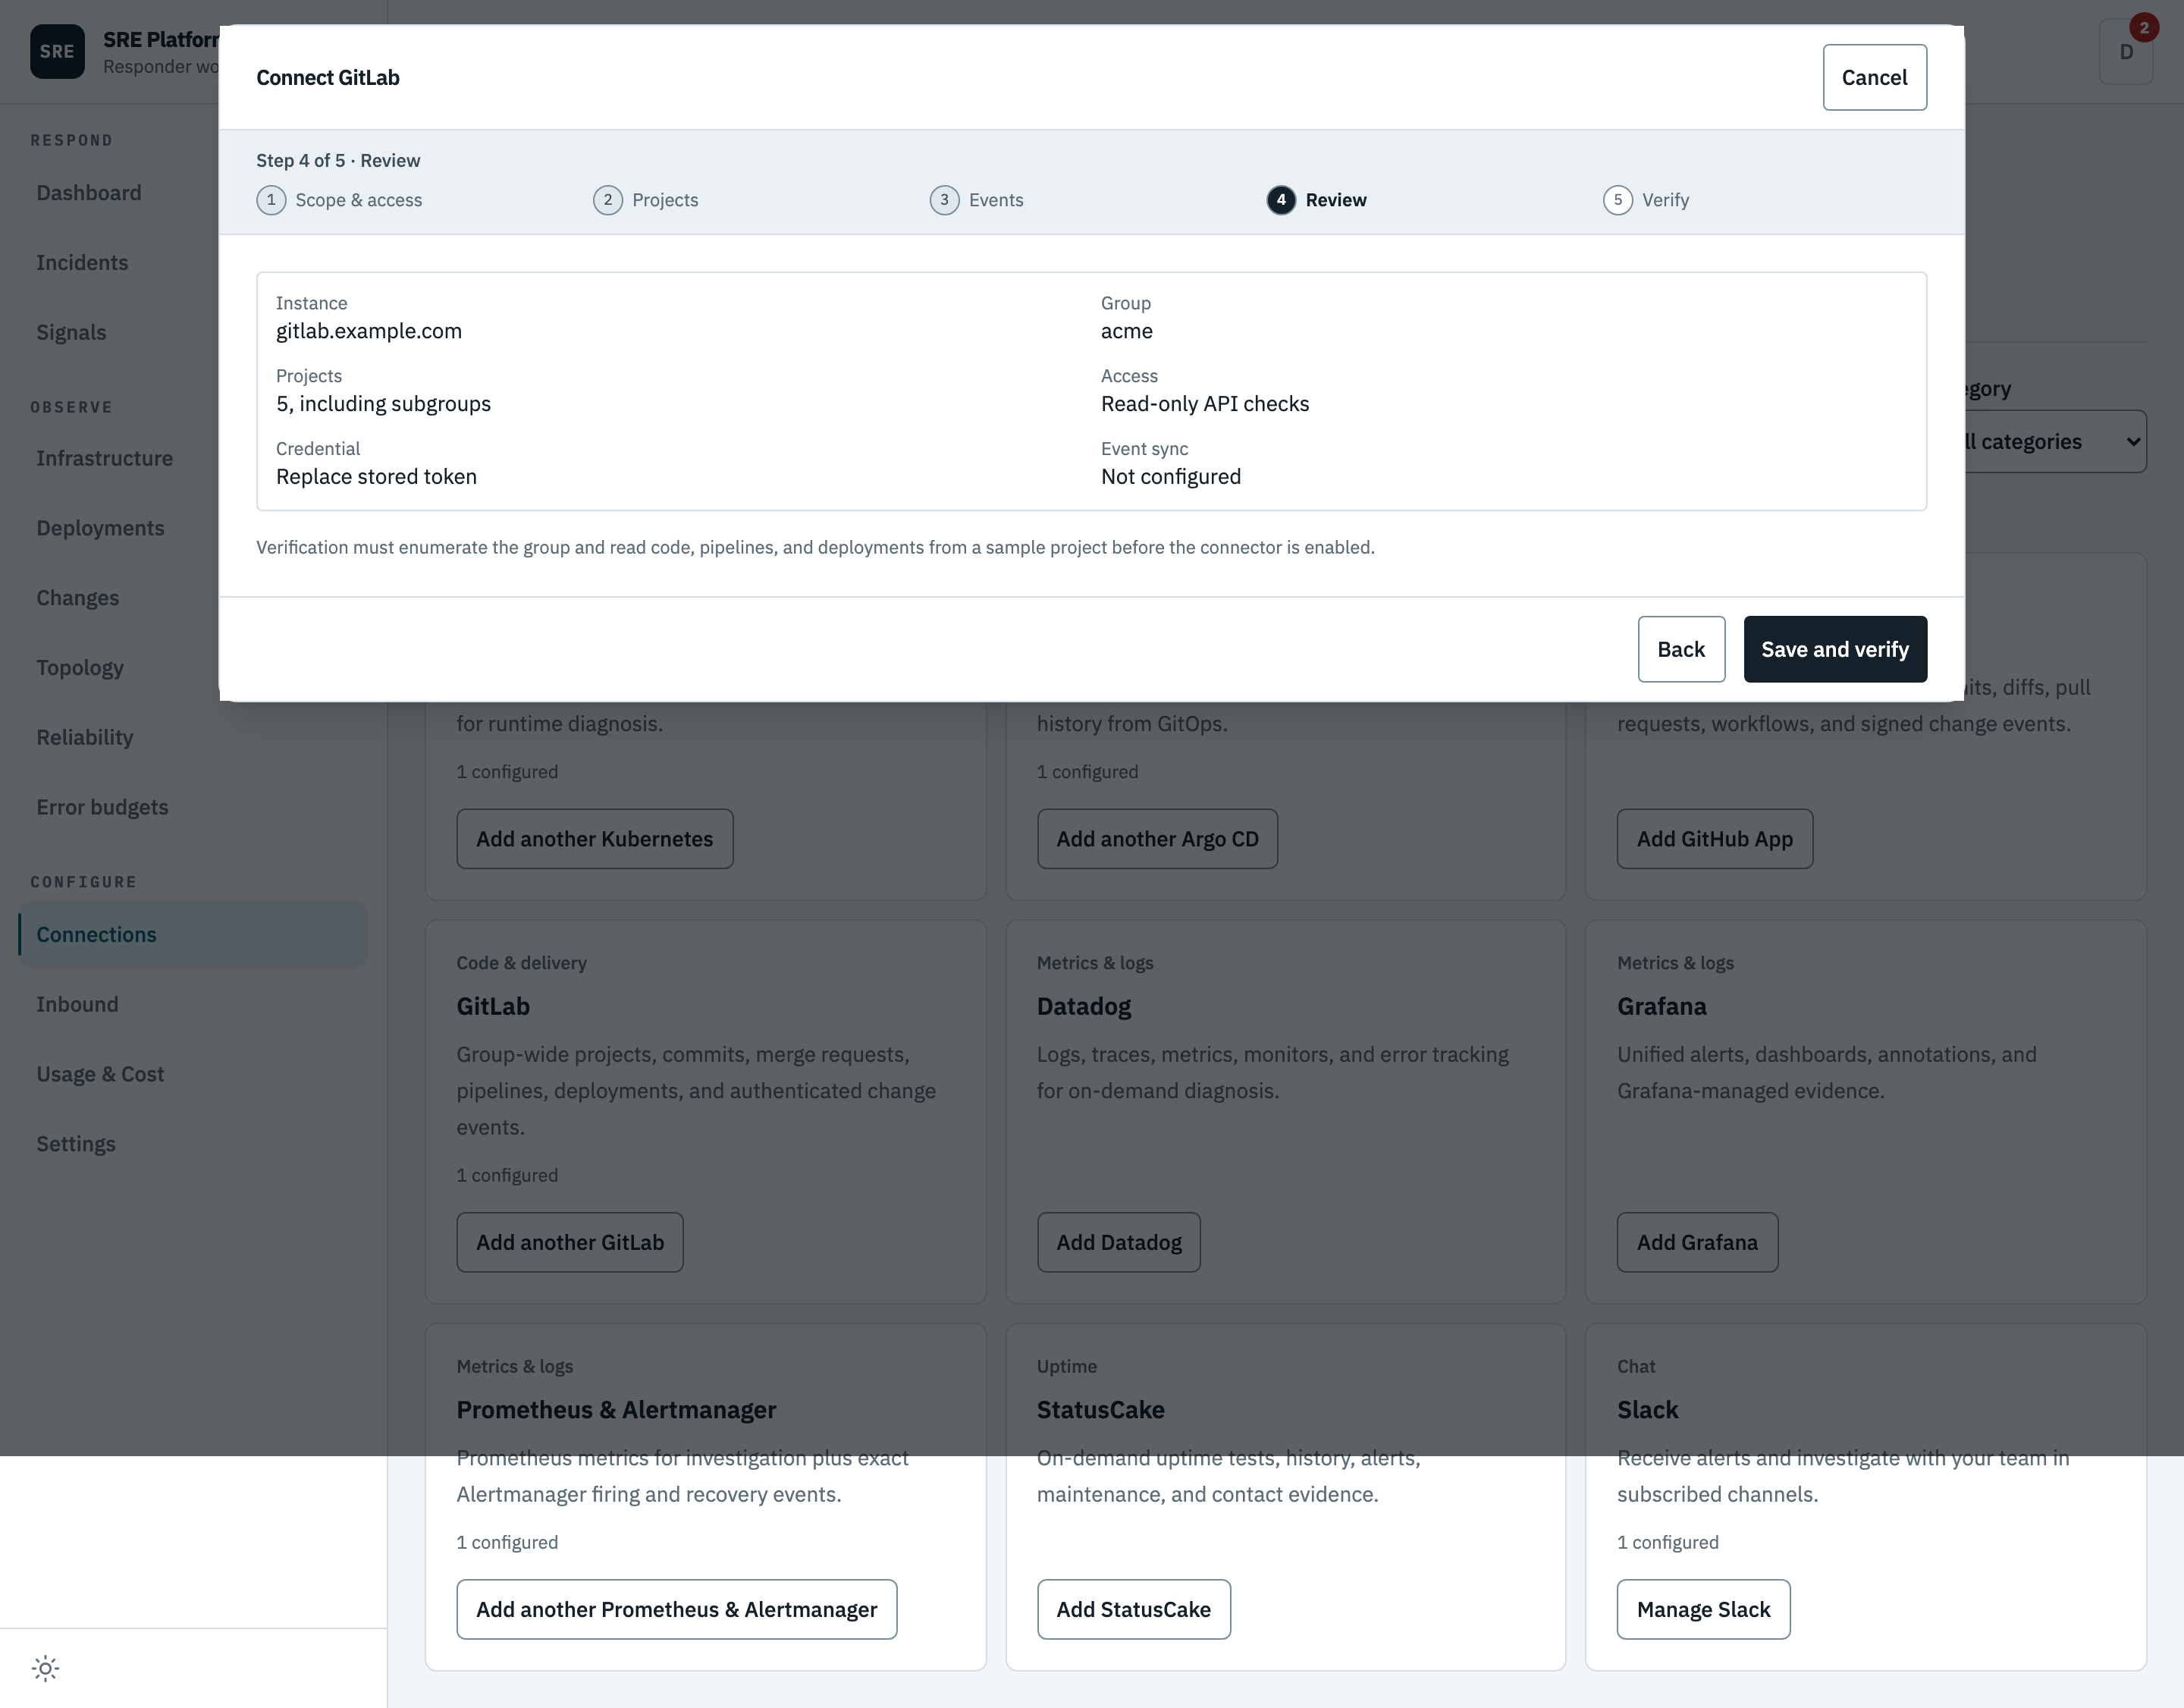This screenshot has width=2184, height=1708.
Task: Toggle the light/dark theme sun icon
Action: tap(45, 1668)
